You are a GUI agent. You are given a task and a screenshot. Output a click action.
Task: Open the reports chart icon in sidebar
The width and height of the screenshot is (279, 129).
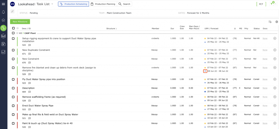point(3,52)
